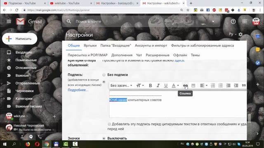Go to Входящие folder
The image size is (264, 148).
point(24,52)
